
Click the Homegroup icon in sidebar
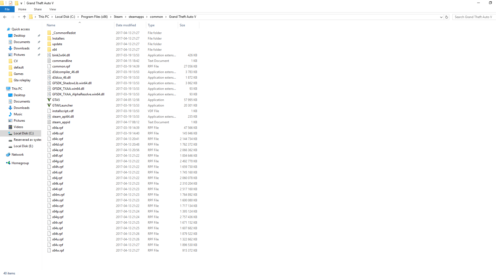pyautogui.click(x=8, y=163)
